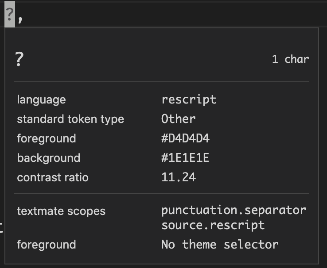Image resolution: width=327 pixels, height=268 pixels.
Task: Select the punctuation.separator scope entry
Action: click(x=234, y=210)
